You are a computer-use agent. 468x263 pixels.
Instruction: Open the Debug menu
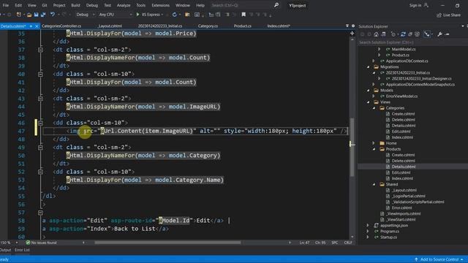(91, 5)
